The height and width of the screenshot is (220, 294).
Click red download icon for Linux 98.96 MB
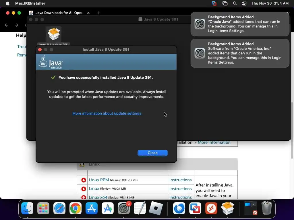tap(84, 189)
